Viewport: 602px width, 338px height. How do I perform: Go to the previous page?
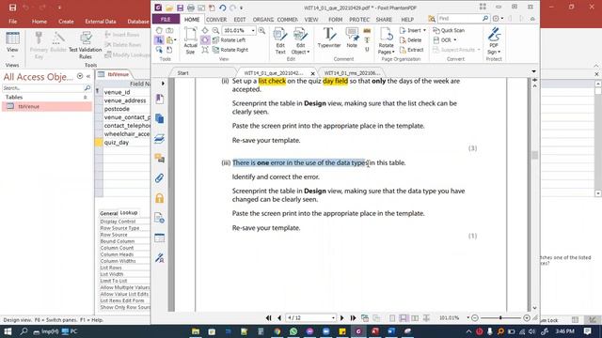coord(279,317)
